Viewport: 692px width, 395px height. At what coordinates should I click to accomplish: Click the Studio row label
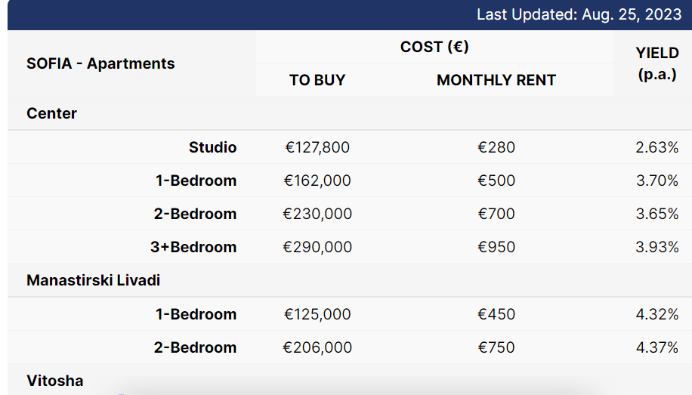pos(212,147)
